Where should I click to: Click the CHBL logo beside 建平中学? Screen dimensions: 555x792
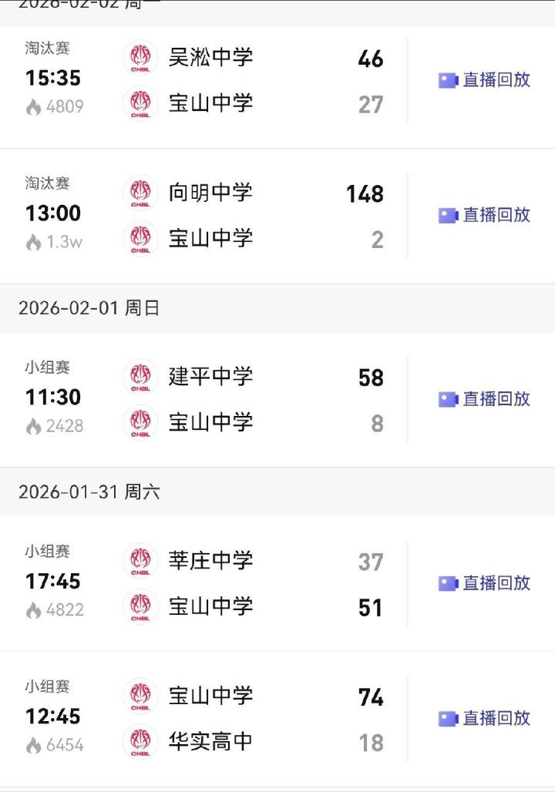click(x=140, y=377)
